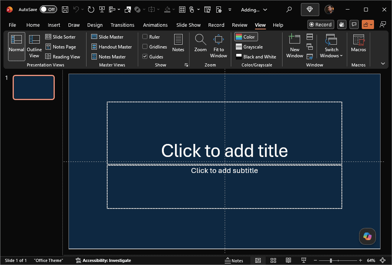Toggle the AutoSave switch

coord(49,10)
